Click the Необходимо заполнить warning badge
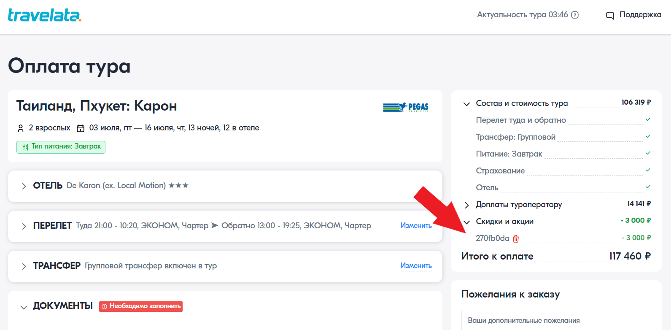Viewport: 671px width, 330px height. tap(141, 306)
